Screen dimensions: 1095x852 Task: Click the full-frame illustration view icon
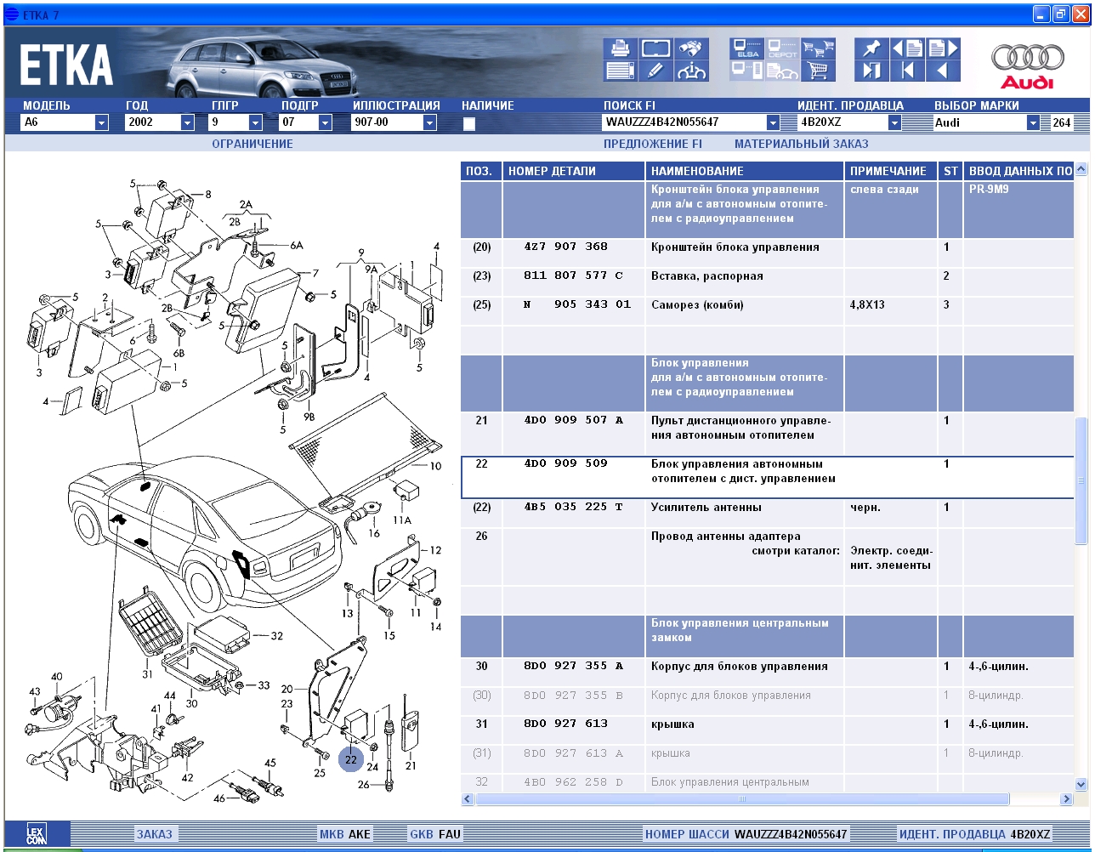click(655, 48)
